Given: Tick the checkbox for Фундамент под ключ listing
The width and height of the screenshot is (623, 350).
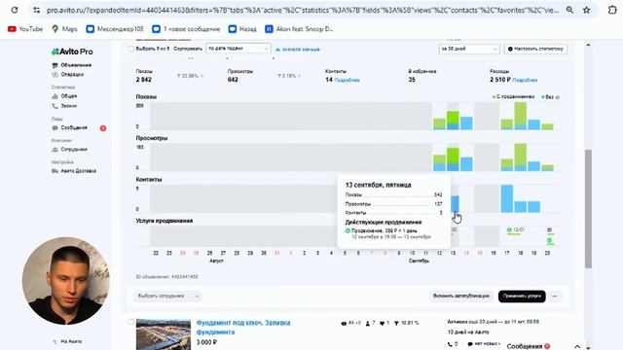Looking at the screenshot, I should pyautogui.click(x=131, y=322).
